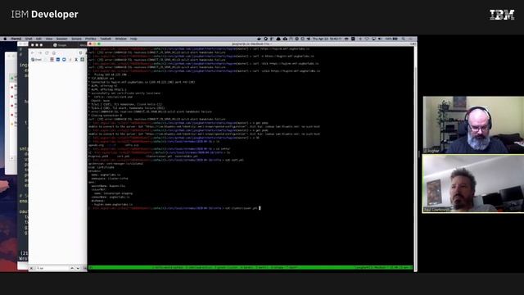Viewport: 524px width, 295px height.
Task: Open the Help menu
Action: (x=133, y=39)
